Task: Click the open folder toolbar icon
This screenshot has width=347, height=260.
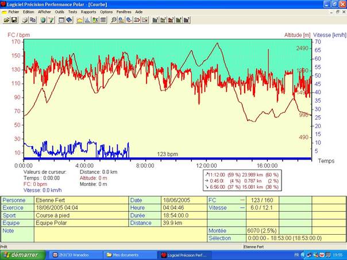Action: [6, 20]
